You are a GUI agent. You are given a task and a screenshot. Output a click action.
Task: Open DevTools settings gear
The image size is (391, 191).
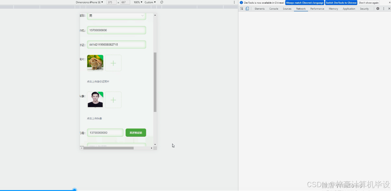tap(378, 9)
